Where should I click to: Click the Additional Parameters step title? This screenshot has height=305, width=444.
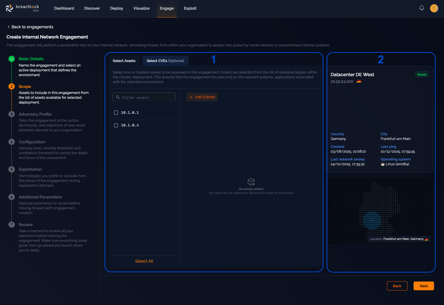40,197
